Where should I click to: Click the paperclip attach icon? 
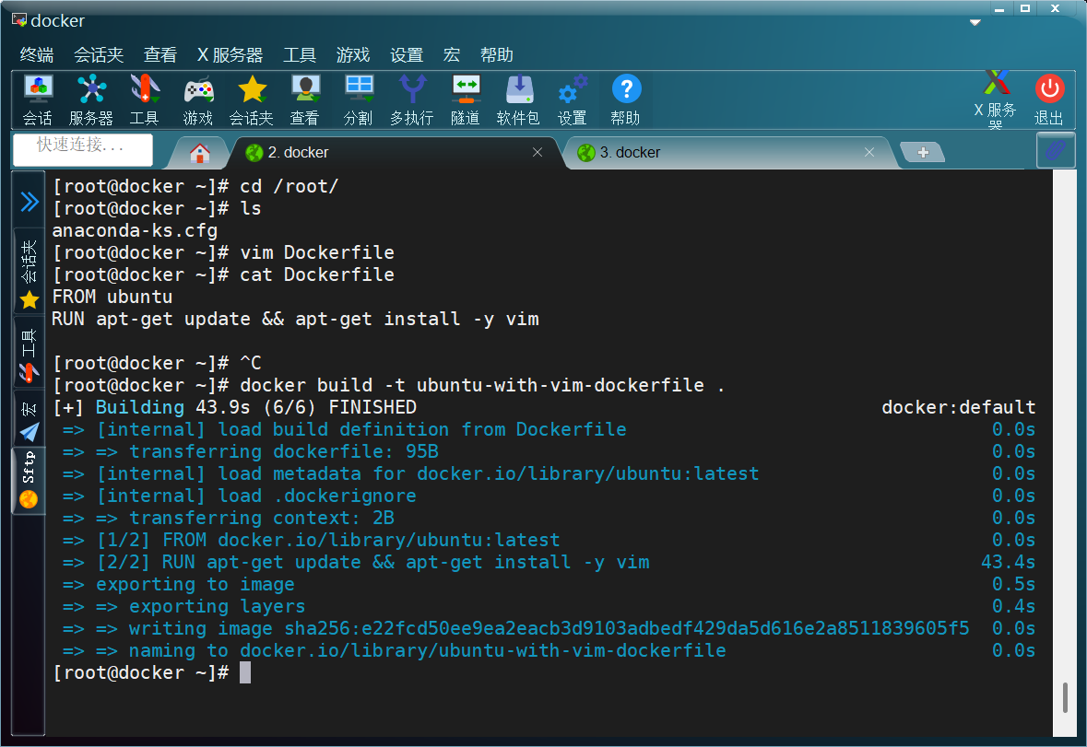pyautogui.click(x=1056, y=149)
